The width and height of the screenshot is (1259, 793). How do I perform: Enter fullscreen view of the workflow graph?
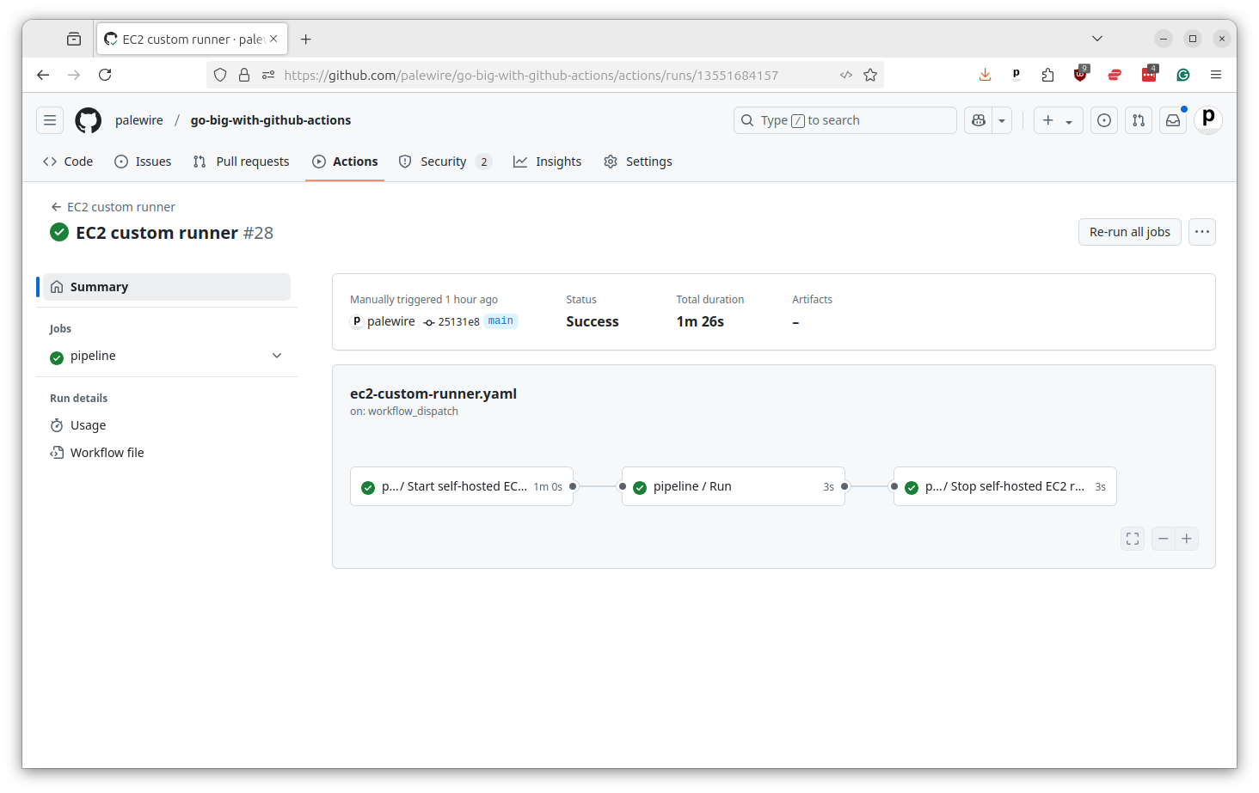coord(1132,538)
